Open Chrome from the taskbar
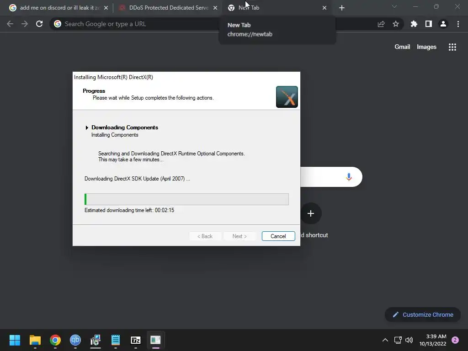 click(55, 340)
